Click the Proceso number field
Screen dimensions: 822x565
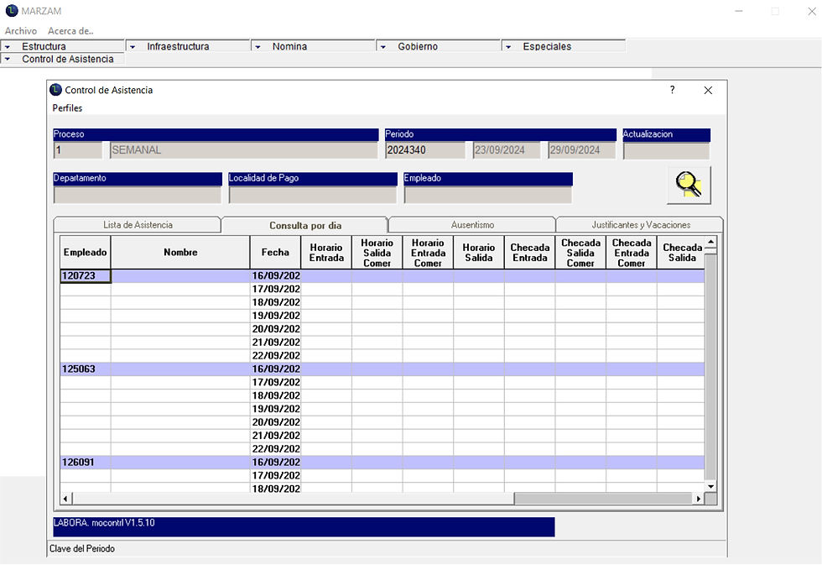click(77, 150)
